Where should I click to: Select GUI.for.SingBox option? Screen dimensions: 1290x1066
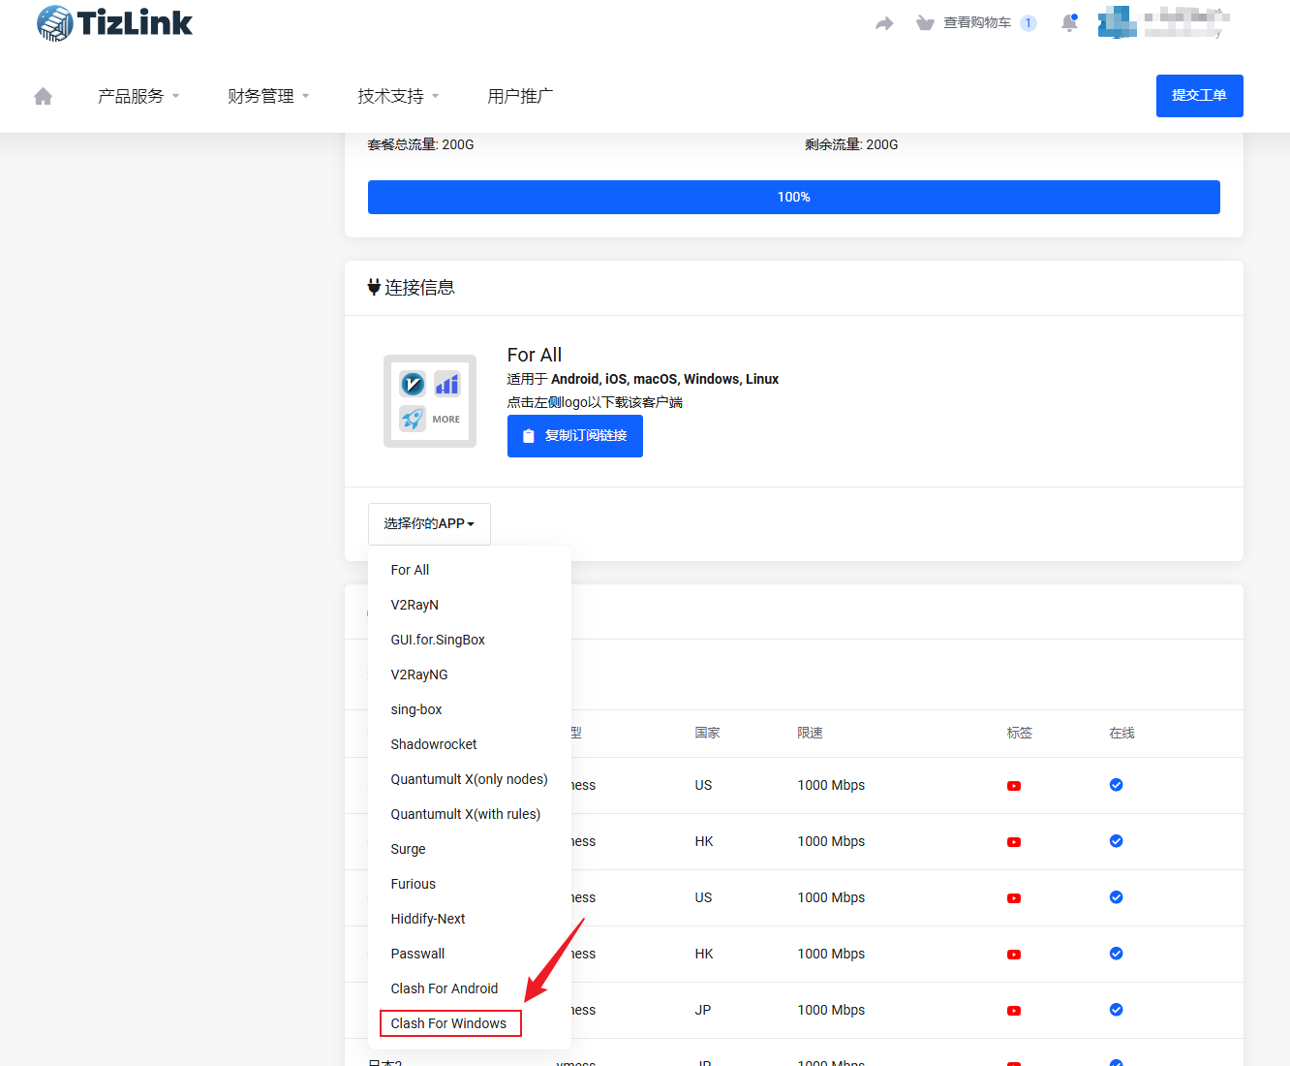(470, 640)
